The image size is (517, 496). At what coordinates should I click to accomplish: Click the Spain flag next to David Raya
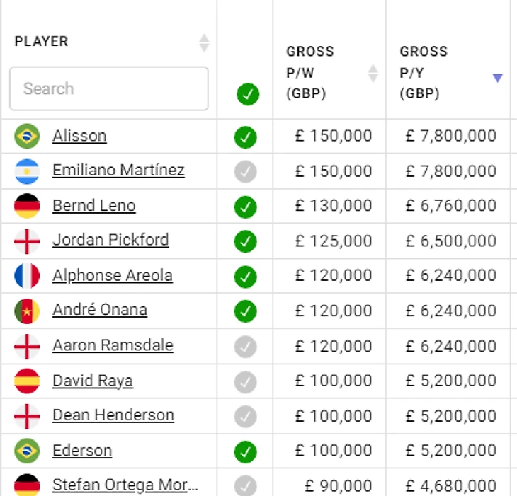(27, 381)
